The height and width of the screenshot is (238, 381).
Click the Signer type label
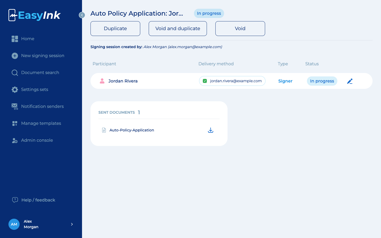coord(285,81)
